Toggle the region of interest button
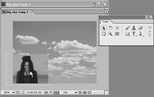This screenshot has height=97, width=154. point(80,92)
